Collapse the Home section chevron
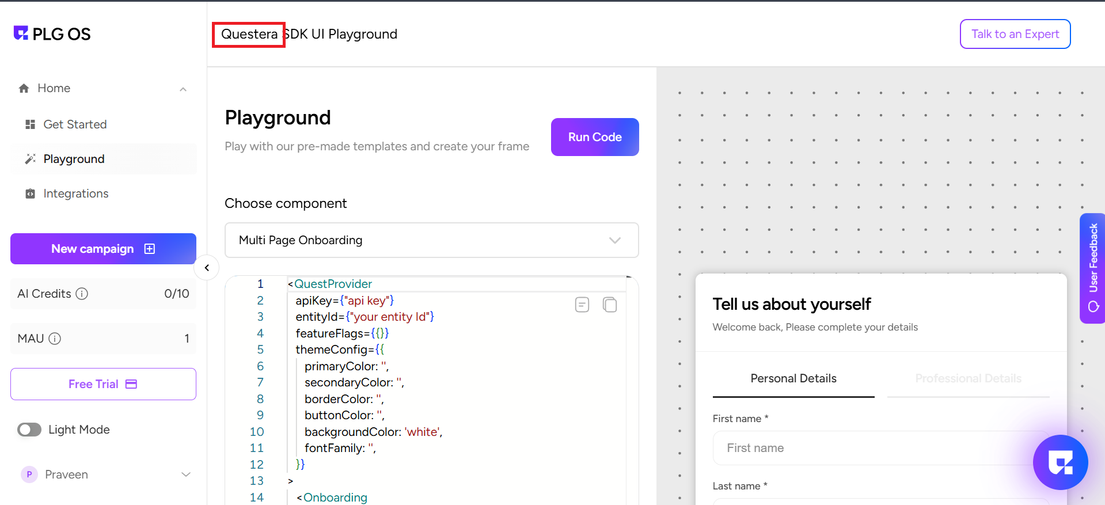The width and height of the screenshot is (1105, 505). pyautogui.click(x=183, y=89)
